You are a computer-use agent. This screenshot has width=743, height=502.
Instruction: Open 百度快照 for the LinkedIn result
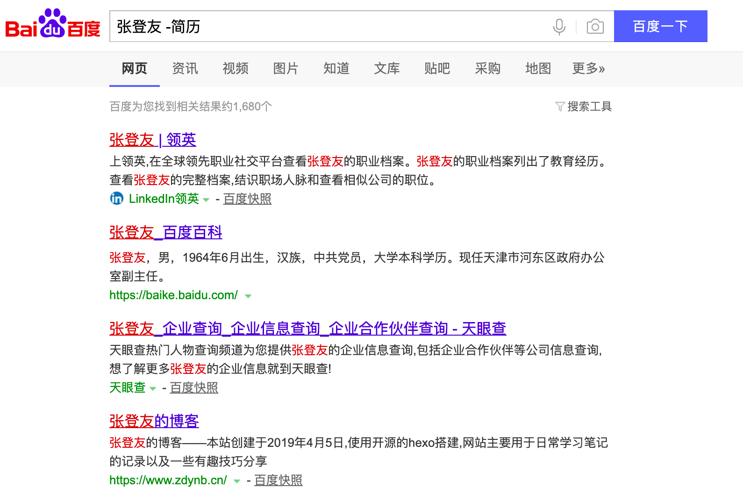pyautogui.click(x=247, y=199)
